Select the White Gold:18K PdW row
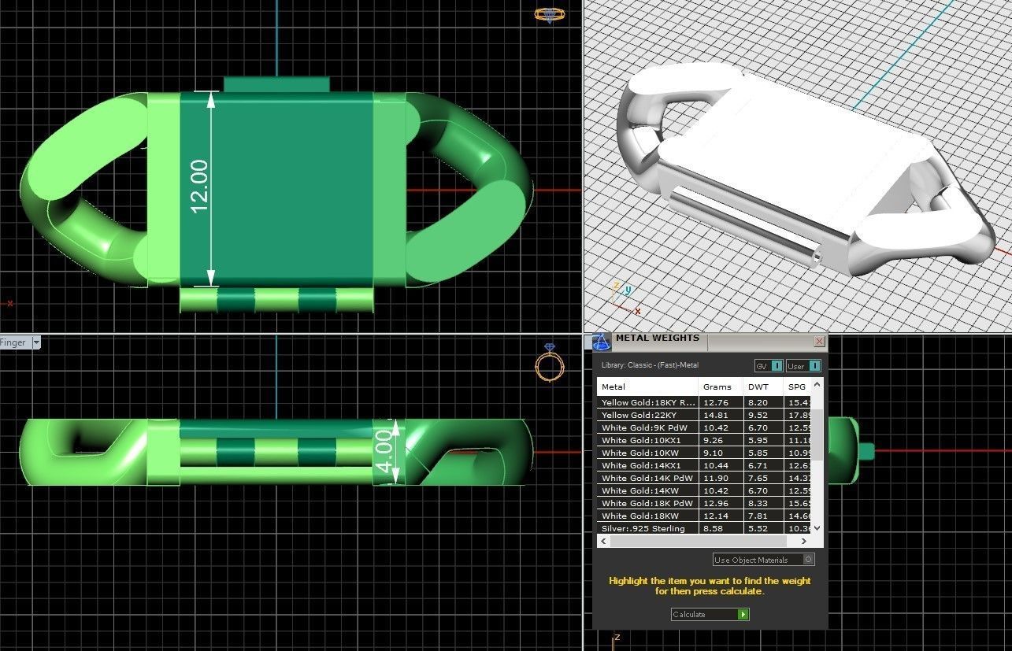Image resolution: width=1012 pixels, height=651 pixels. (x=704, y=504)
